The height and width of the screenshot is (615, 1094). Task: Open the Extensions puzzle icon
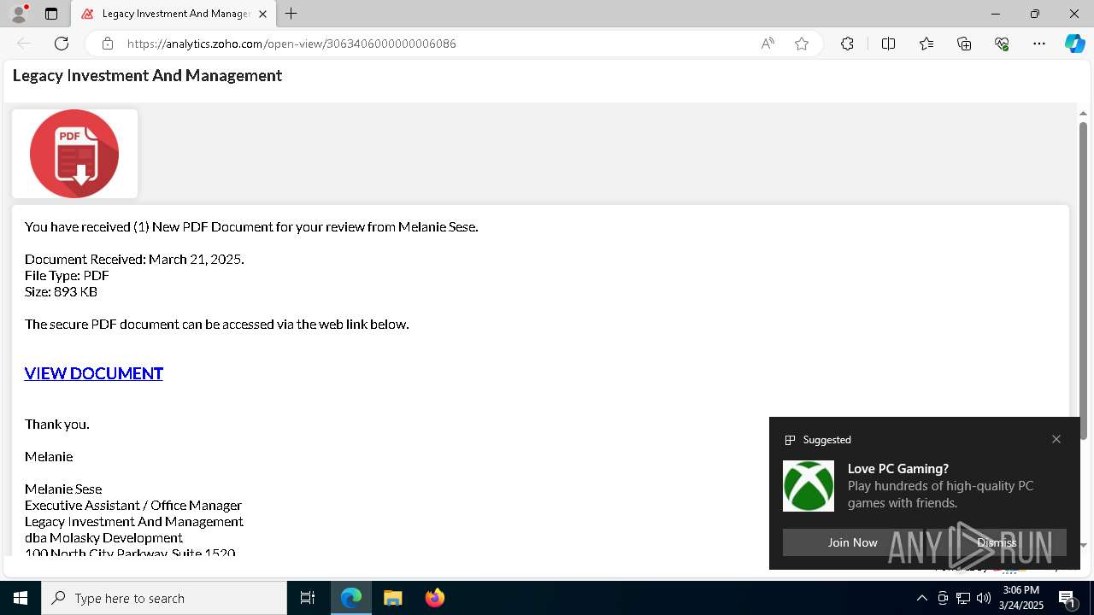click(847, 44)
